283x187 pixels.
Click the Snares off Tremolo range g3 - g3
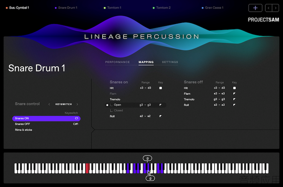tap(219, 99)
